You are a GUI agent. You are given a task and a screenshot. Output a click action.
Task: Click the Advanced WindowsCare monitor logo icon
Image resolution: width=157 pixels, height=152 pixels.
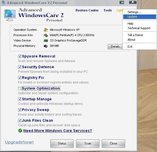click(x=10, y=15)
